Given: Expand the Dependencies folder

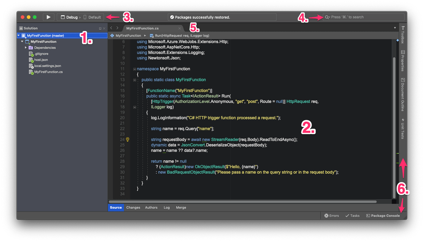Looking at the screenshot, I should [x=26, y=48].
